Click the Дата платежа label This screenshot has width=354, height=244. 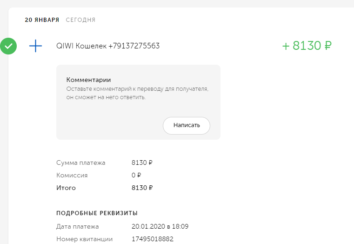[78, 227]
